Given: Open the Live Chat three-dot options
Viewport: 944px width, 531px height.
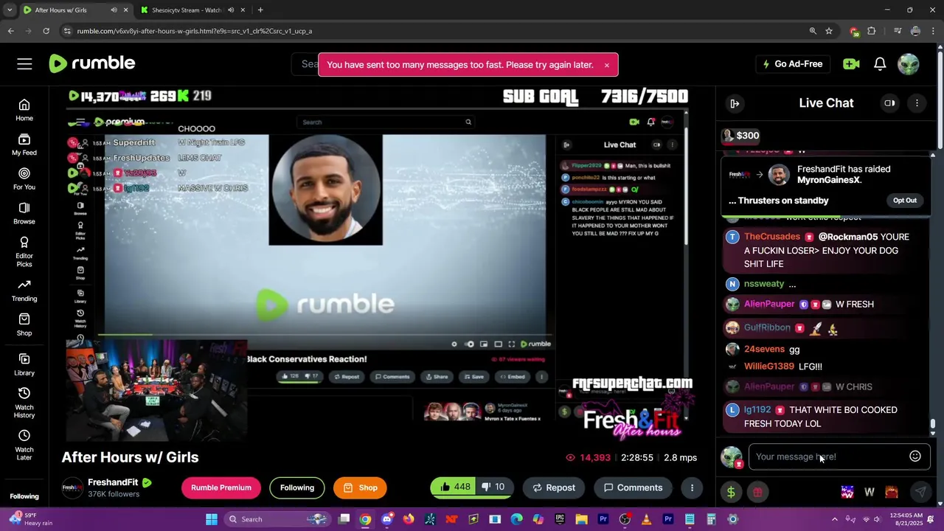Looking at the screenshot, I should 917,103.
